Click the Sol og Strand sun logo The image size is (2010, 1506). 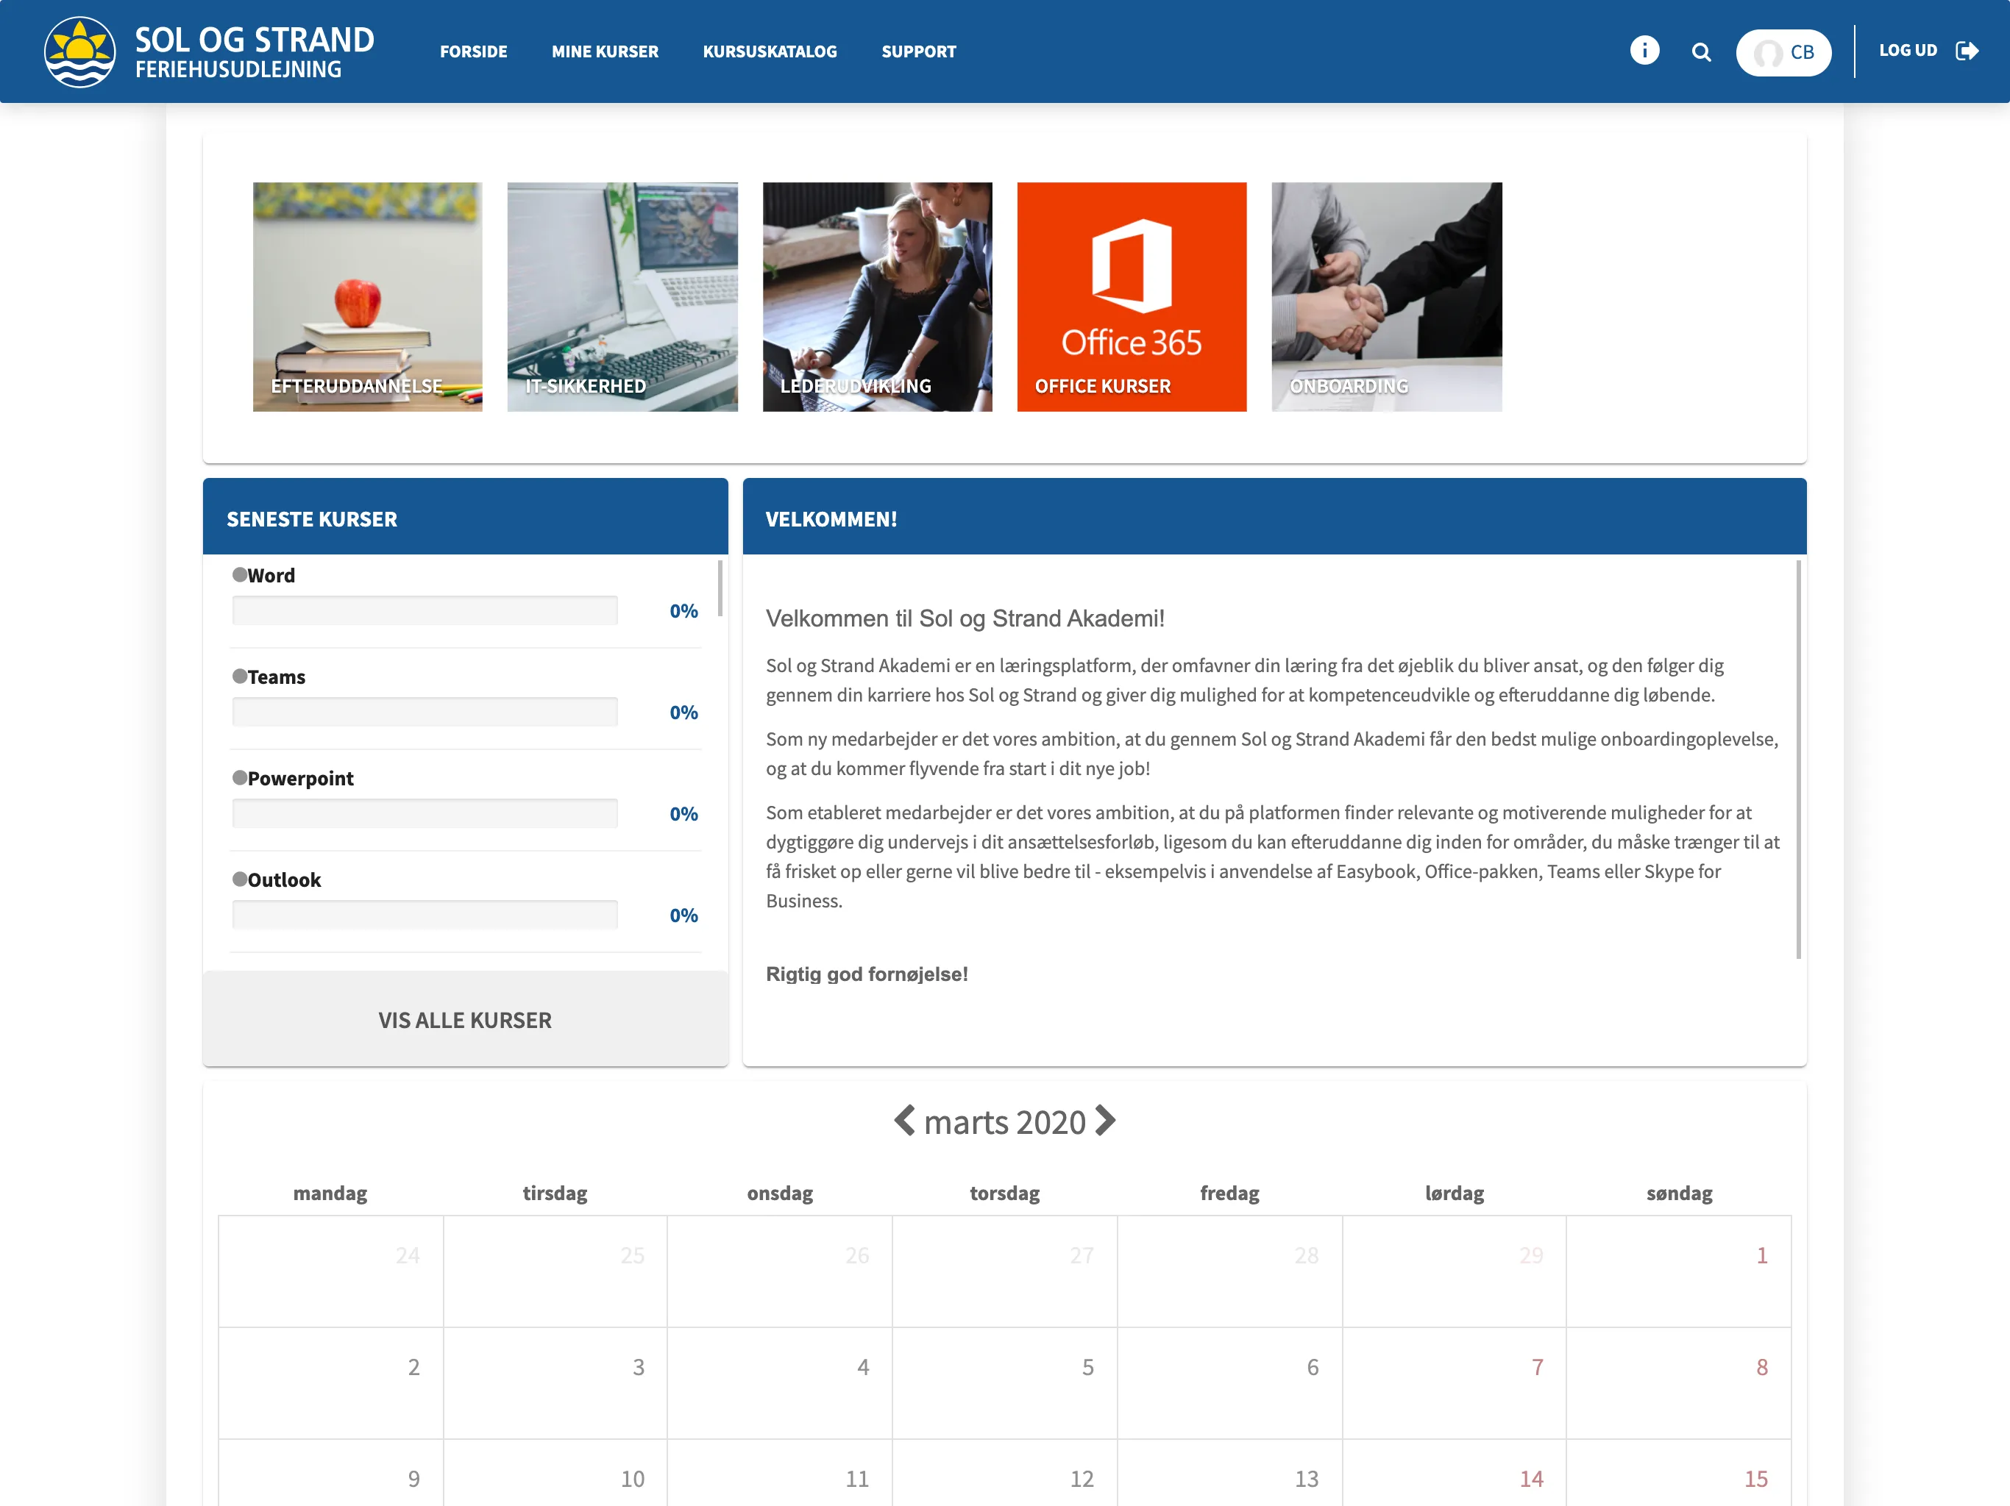pos(80,51)
